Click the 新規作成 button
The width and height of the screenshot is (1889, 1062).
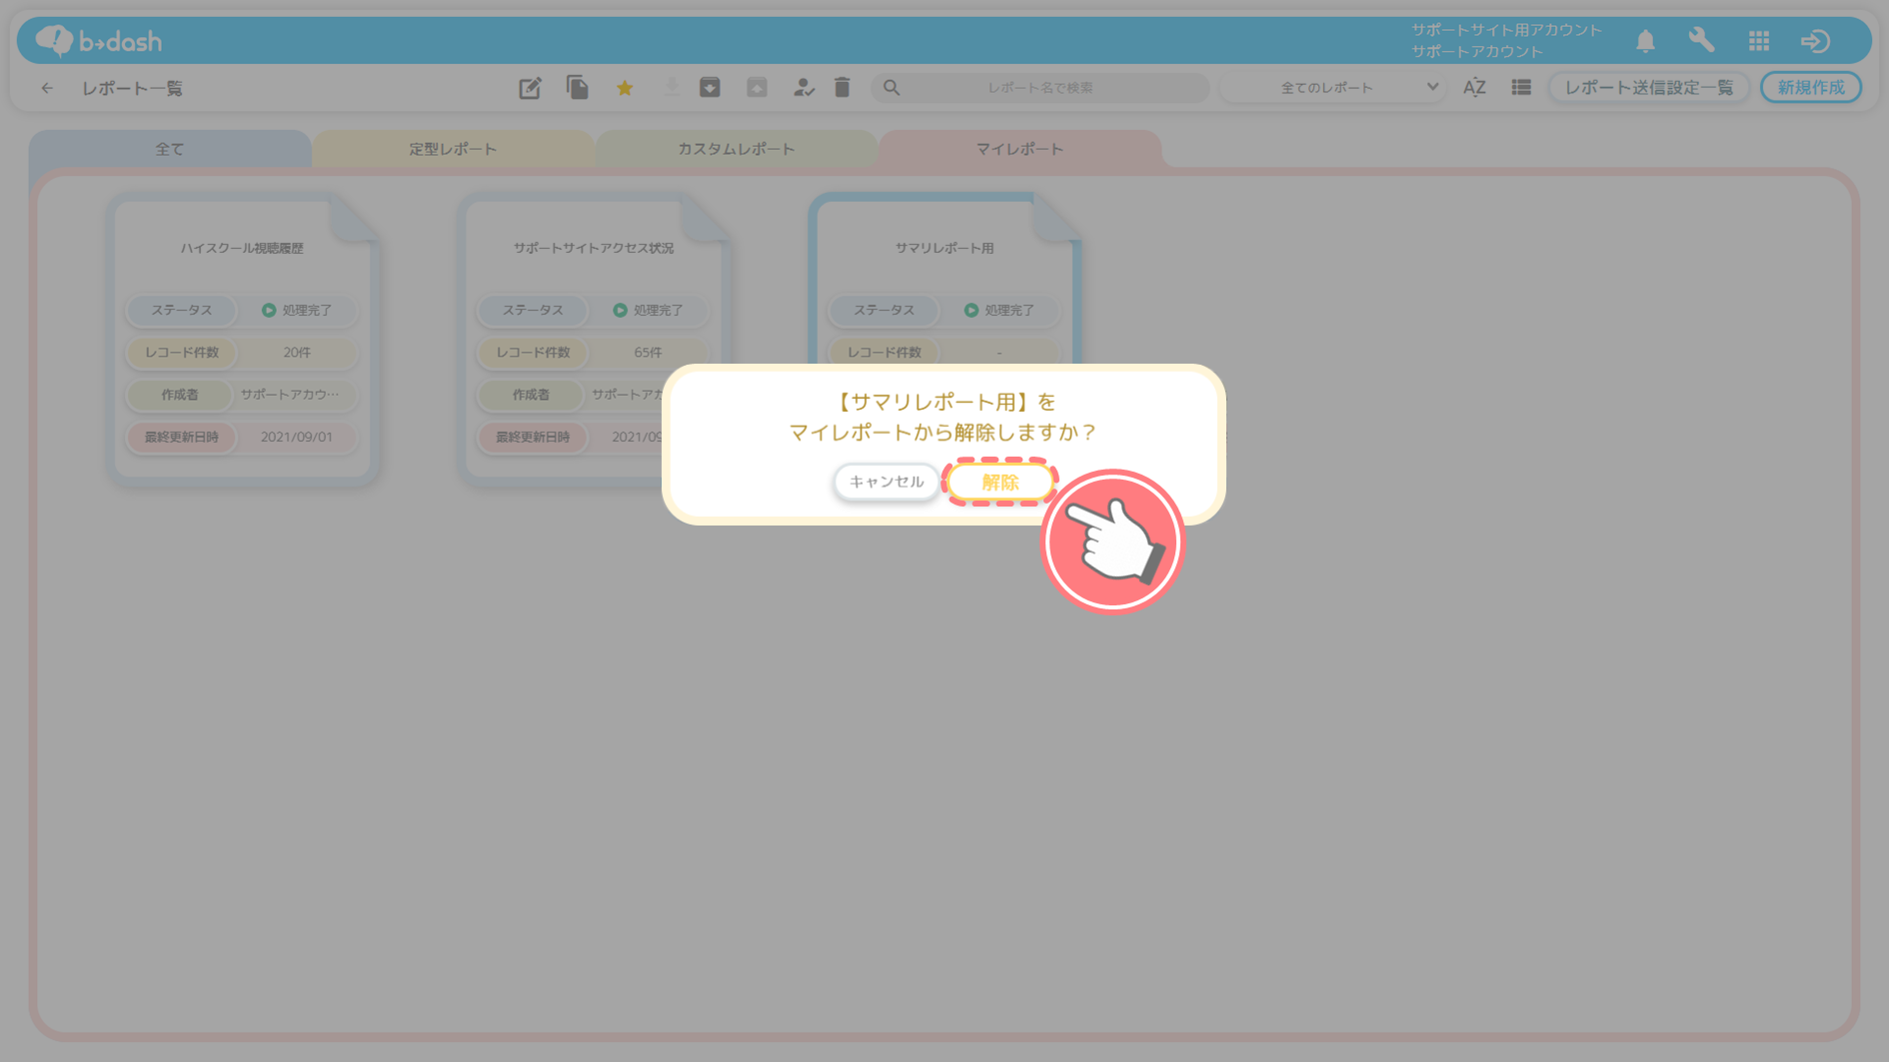tap(1810, 88)
